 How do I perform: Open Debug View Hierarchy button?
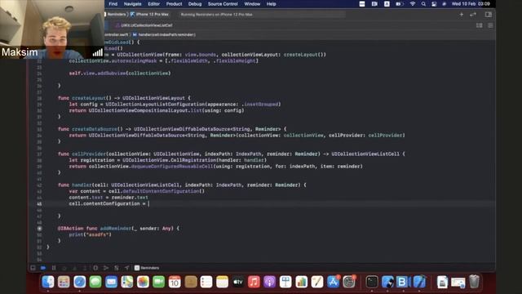point(95,268)
